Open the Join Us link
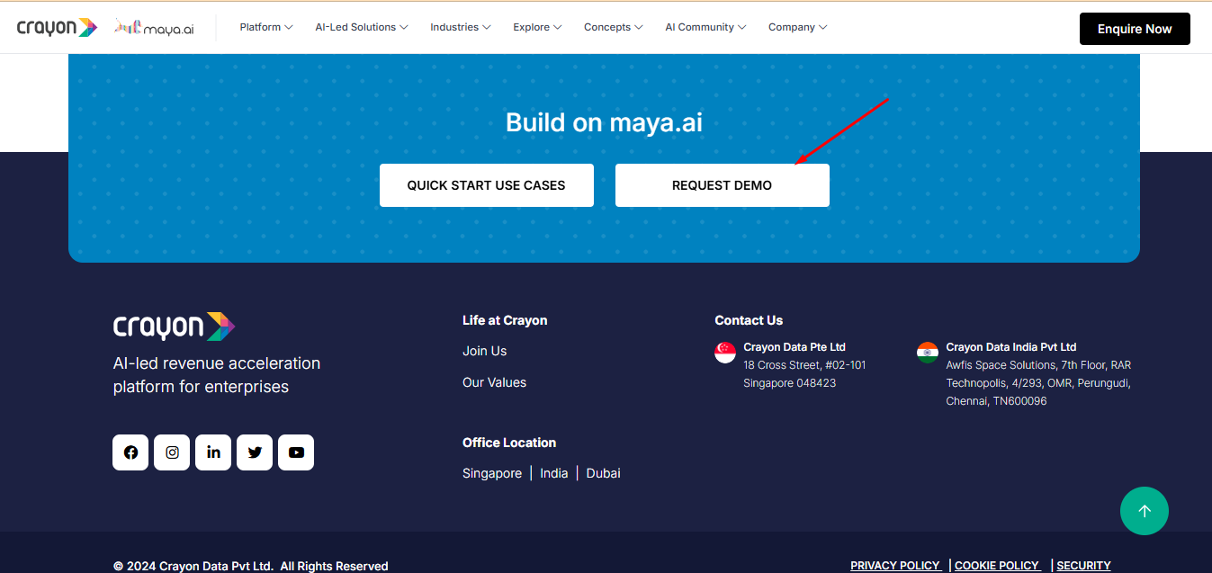 pos(485,351)
